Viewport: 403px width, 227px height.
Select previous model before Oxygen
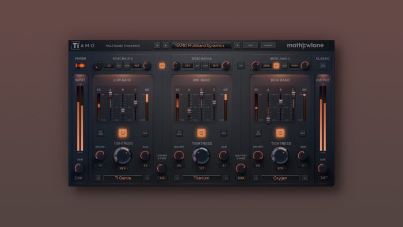(256, 178)
